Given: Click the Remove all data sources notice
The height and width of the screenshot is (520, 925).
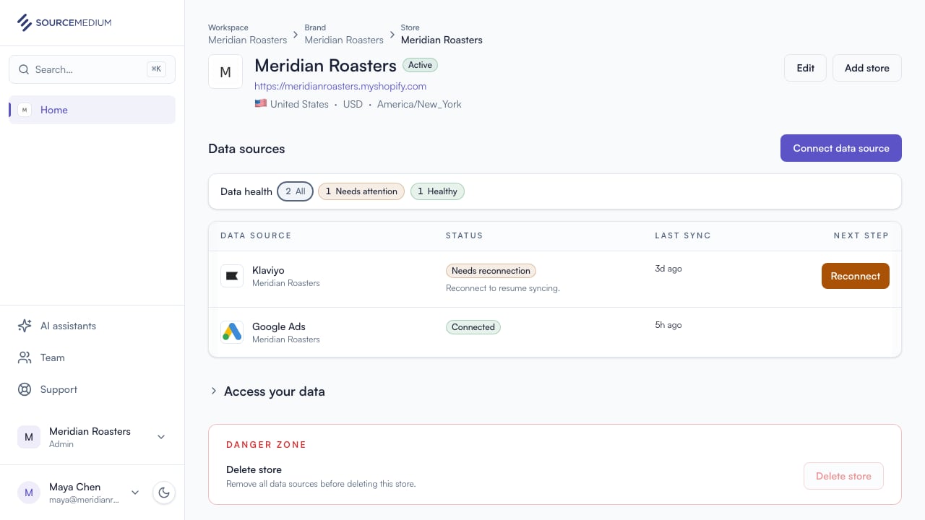Looking at the screenshot, I should coord(321,484).
